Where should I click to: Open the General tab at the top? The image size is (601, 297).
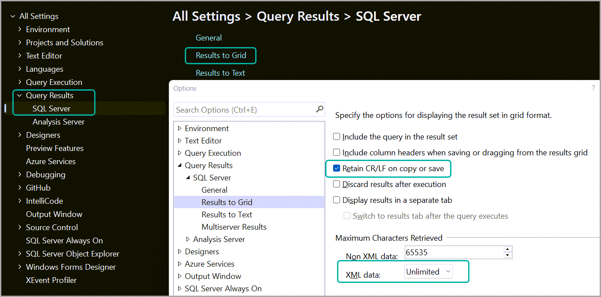click(209, 37)
